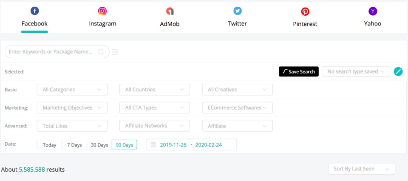
Task: Expand the All Categories dropdown
Action: pyautogui.click(x=72, y=90)
